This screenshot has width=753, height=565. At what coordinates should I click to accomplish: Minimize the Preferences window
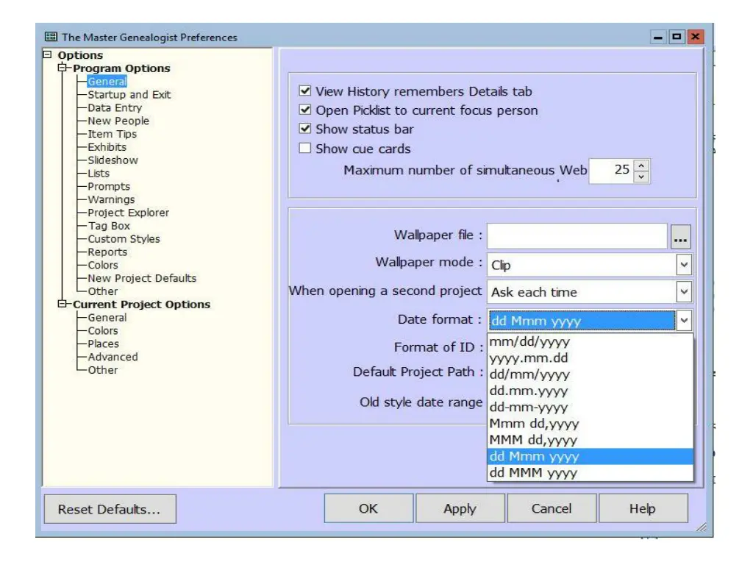pos(658,37)
